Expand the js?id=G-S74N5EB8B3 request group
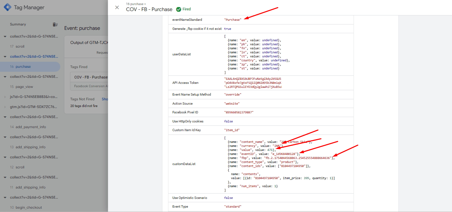This screenshot has height=212, width=452. pos(5,97)
